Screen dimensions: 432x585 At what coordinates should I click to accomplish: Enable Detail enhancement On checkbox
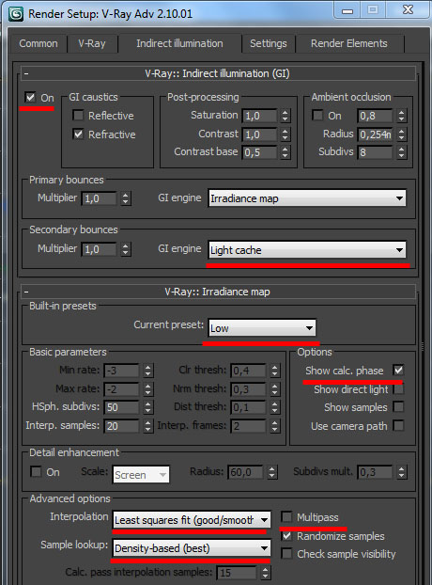coord(36,471)
